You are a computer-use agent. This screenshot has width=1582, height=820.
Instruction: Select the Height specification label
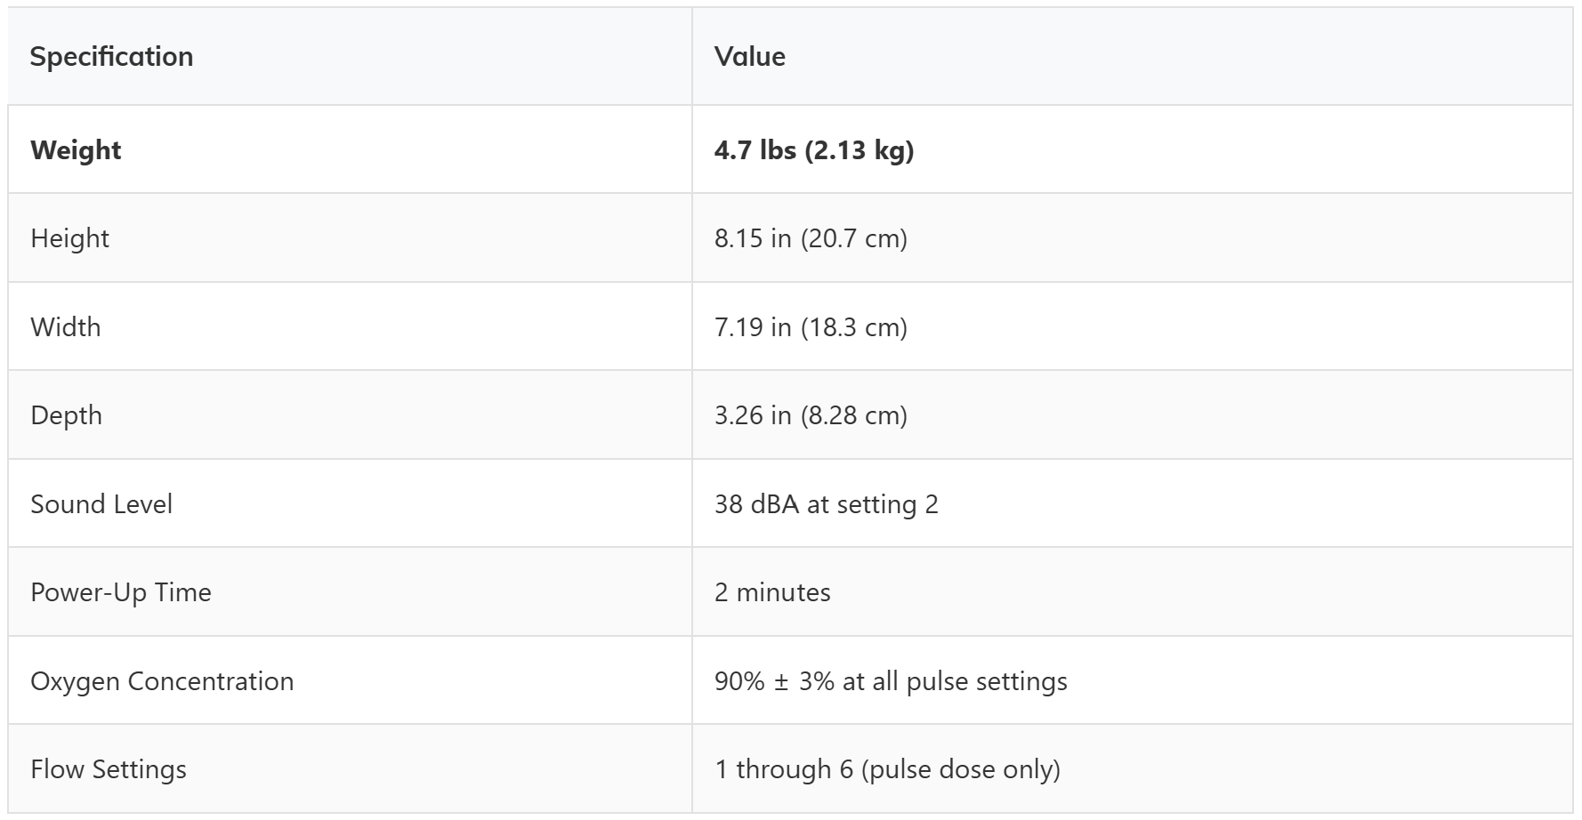pyautogui.click(x=69, y=238)
